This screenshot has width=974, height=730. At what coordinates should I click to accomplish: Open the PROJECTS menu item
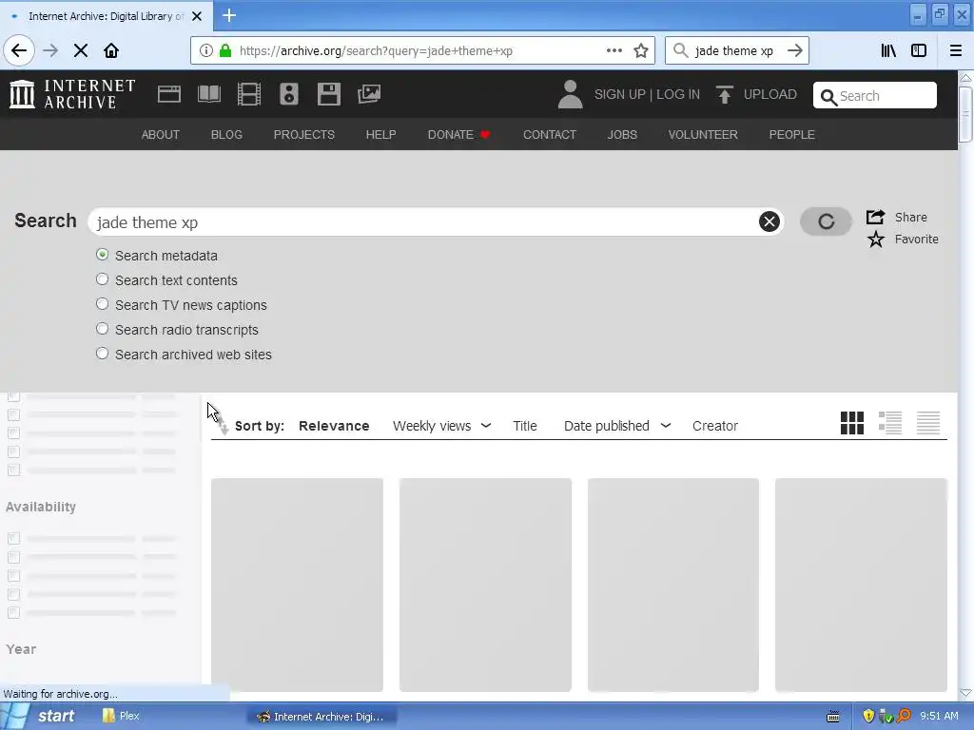click(303, 135)
